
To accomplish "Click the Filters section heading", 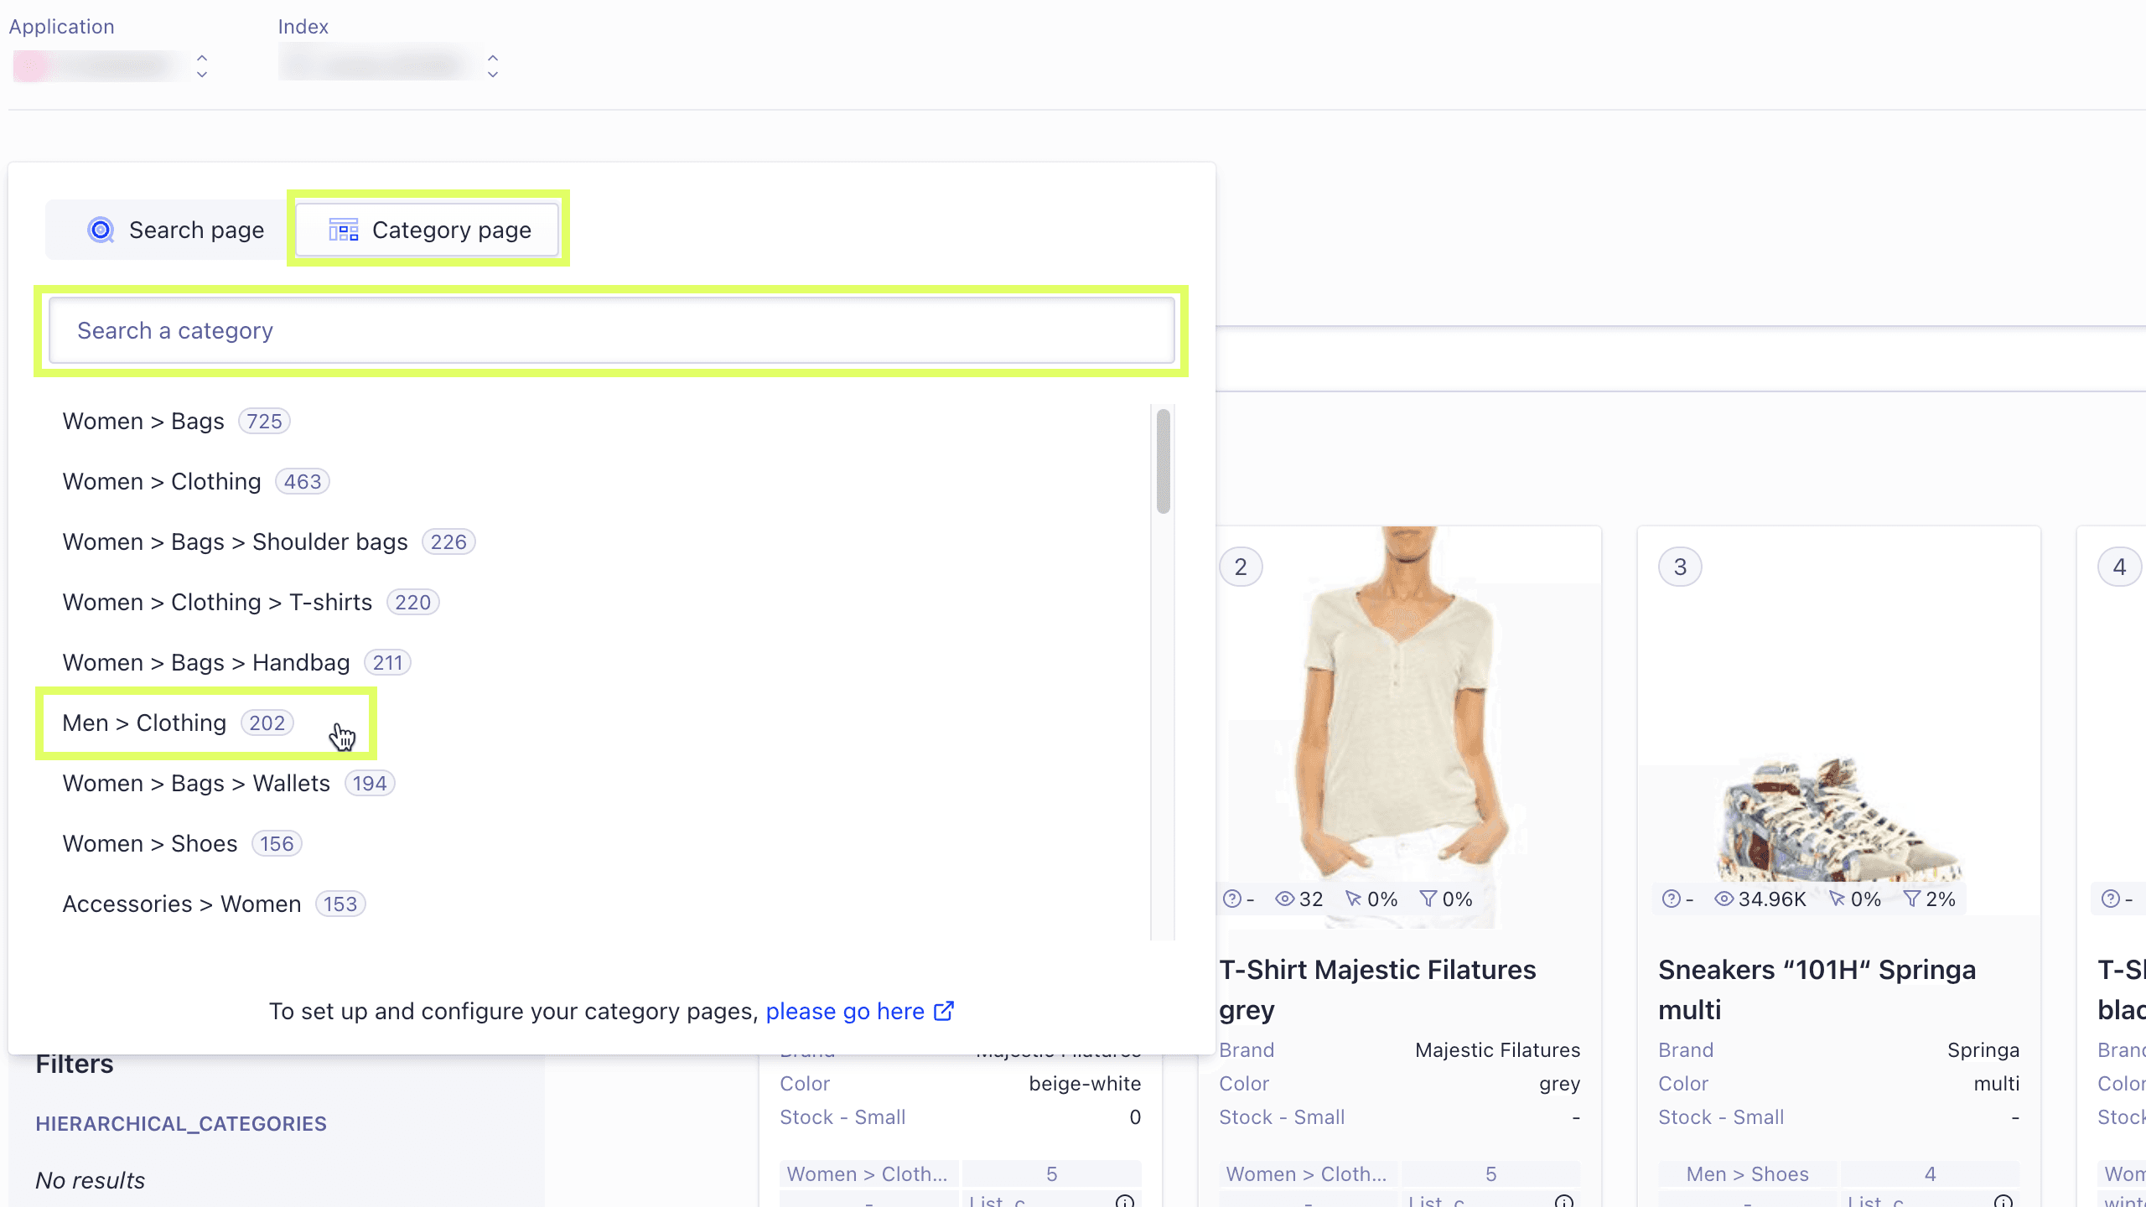I will tap(75, 1064).
